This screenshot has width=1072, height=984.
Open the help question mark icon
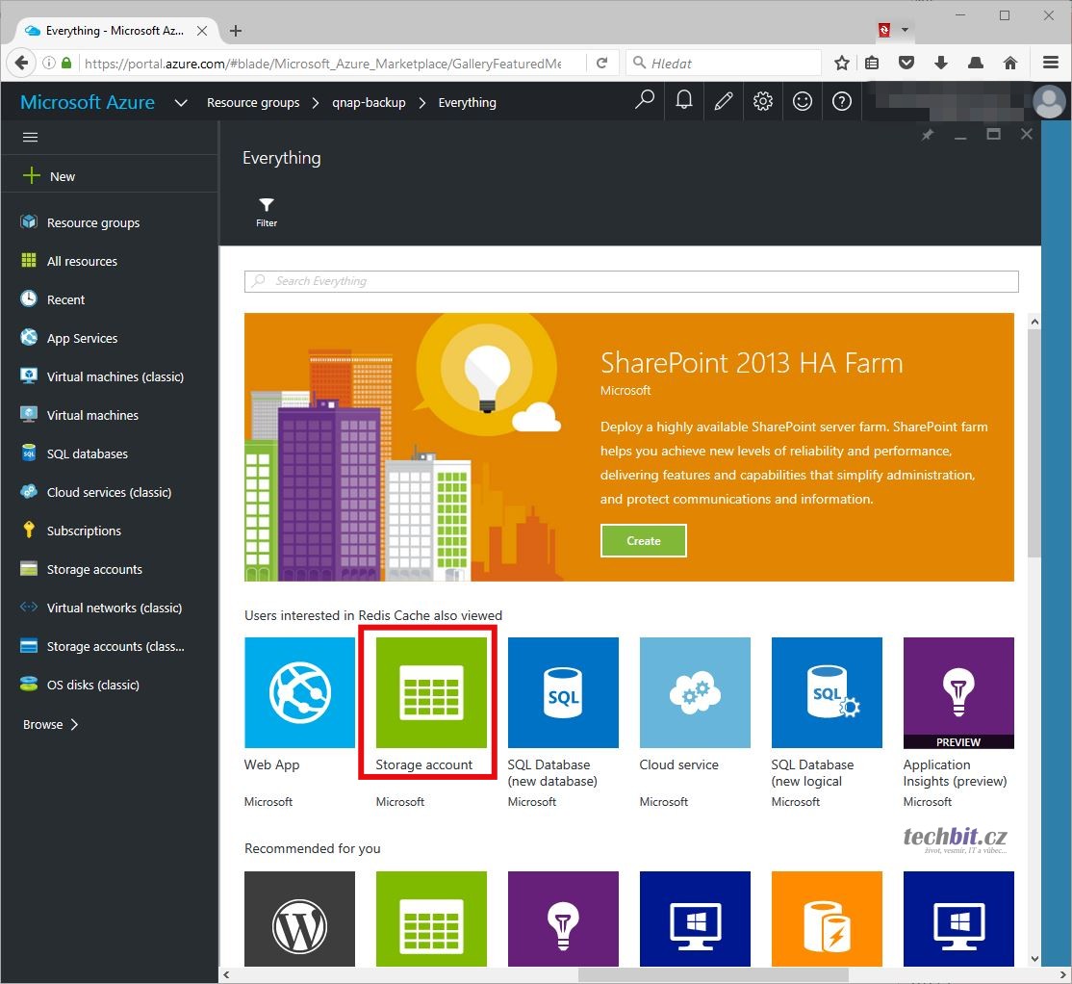point(842,101)
